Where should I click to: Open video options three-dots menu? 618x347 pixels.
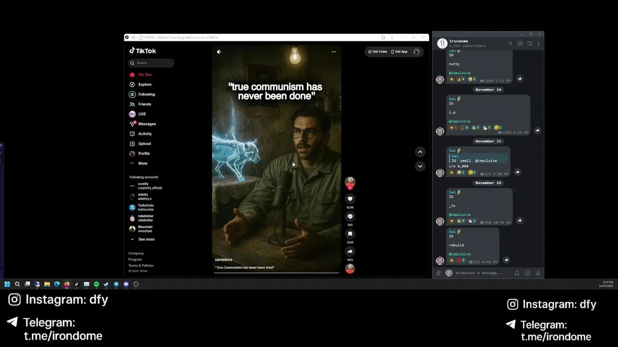[334, 52]
